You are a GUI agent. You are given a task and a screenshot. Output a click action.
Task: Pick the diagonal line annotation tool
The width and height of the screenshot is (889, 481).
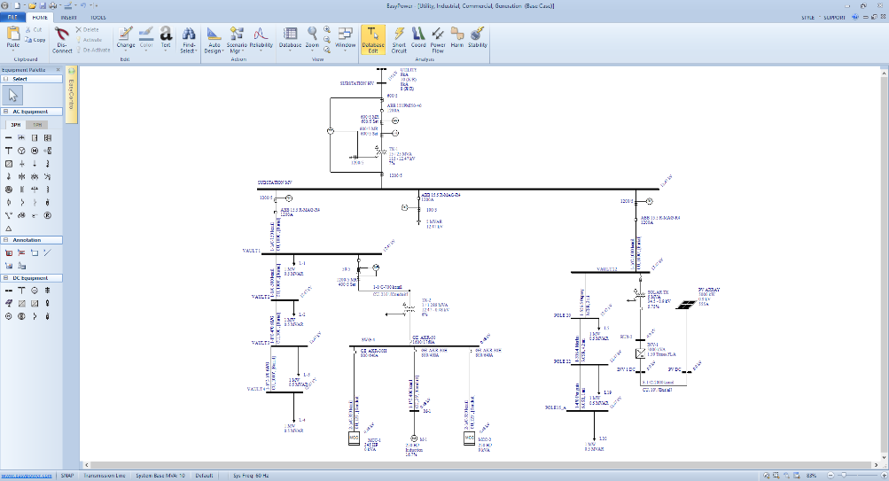click(x=48, y=252)
